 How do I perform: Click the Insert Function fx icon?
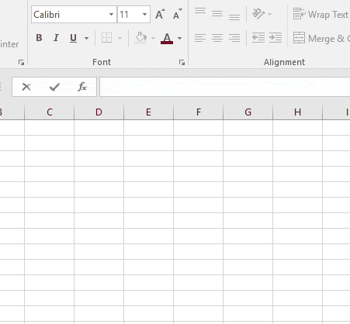82,87
